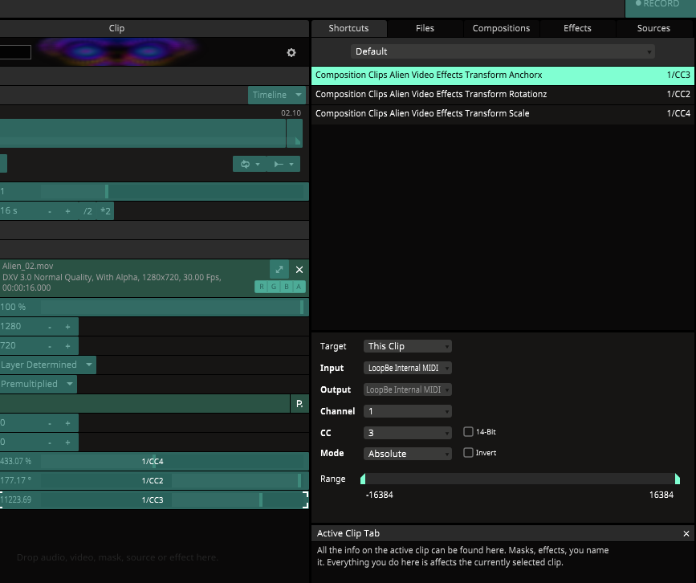Close the Active Clip Tab help panel

(x=686, y=533)
